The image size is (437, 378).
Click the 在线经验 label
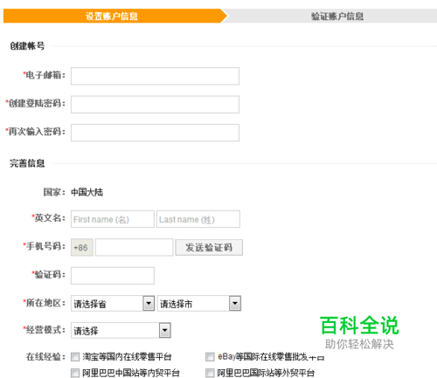pyautogui.click(x=45, y=357)
